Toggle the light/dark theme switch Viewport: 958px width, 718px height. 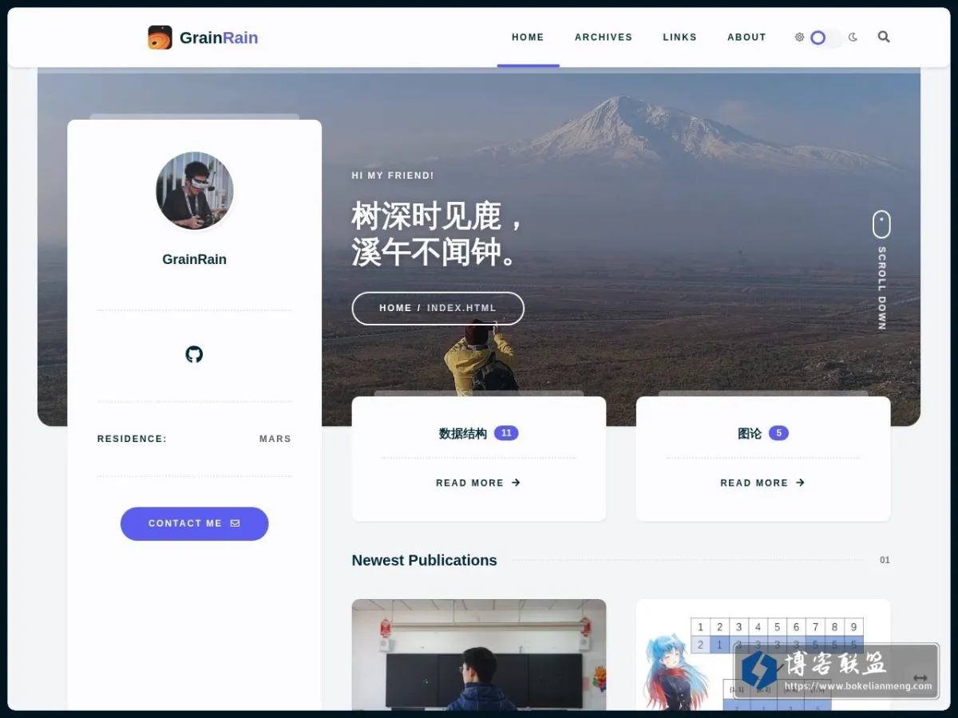825,37
